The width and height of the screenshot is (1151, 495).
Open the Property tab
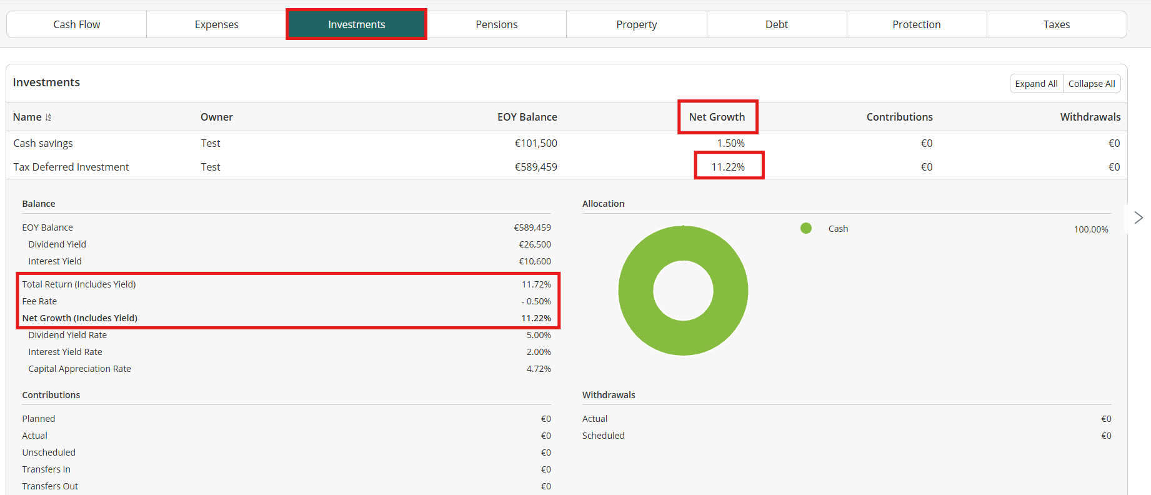click(636, 24)
